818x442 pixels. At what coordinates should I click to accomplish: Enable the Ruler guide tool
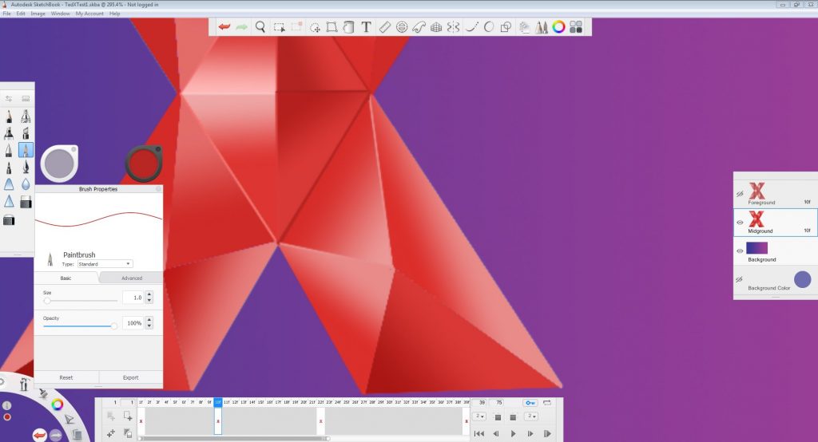[x=384, y=27]
